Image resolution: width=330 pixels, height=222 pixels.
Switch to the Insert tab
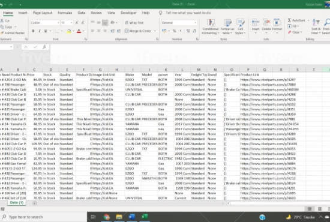click(x=23, y=13)
